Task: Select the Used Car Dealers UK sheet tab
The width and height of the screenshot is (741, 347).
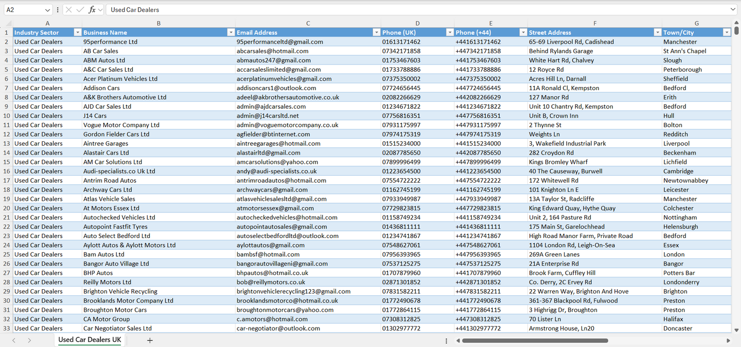Action: (x=90, y=340)
